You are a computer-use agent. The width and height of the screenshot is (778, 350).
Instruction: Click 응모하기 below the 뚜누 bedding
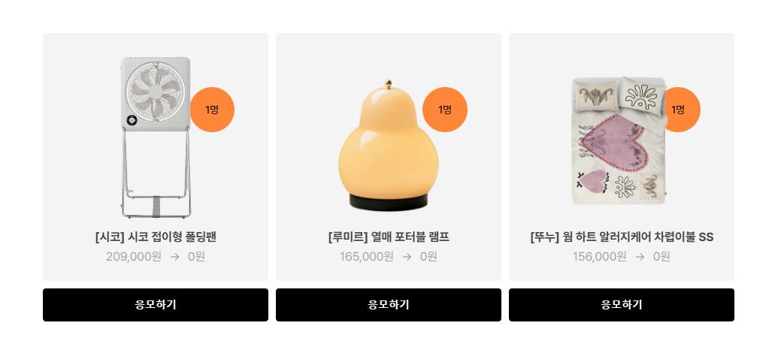point(621,305)
